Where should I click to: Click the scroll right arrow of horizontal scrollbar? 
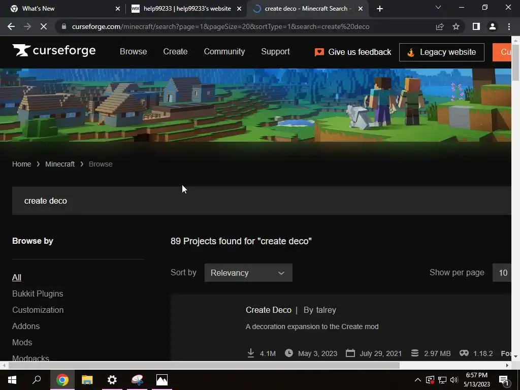click(507, 365)
